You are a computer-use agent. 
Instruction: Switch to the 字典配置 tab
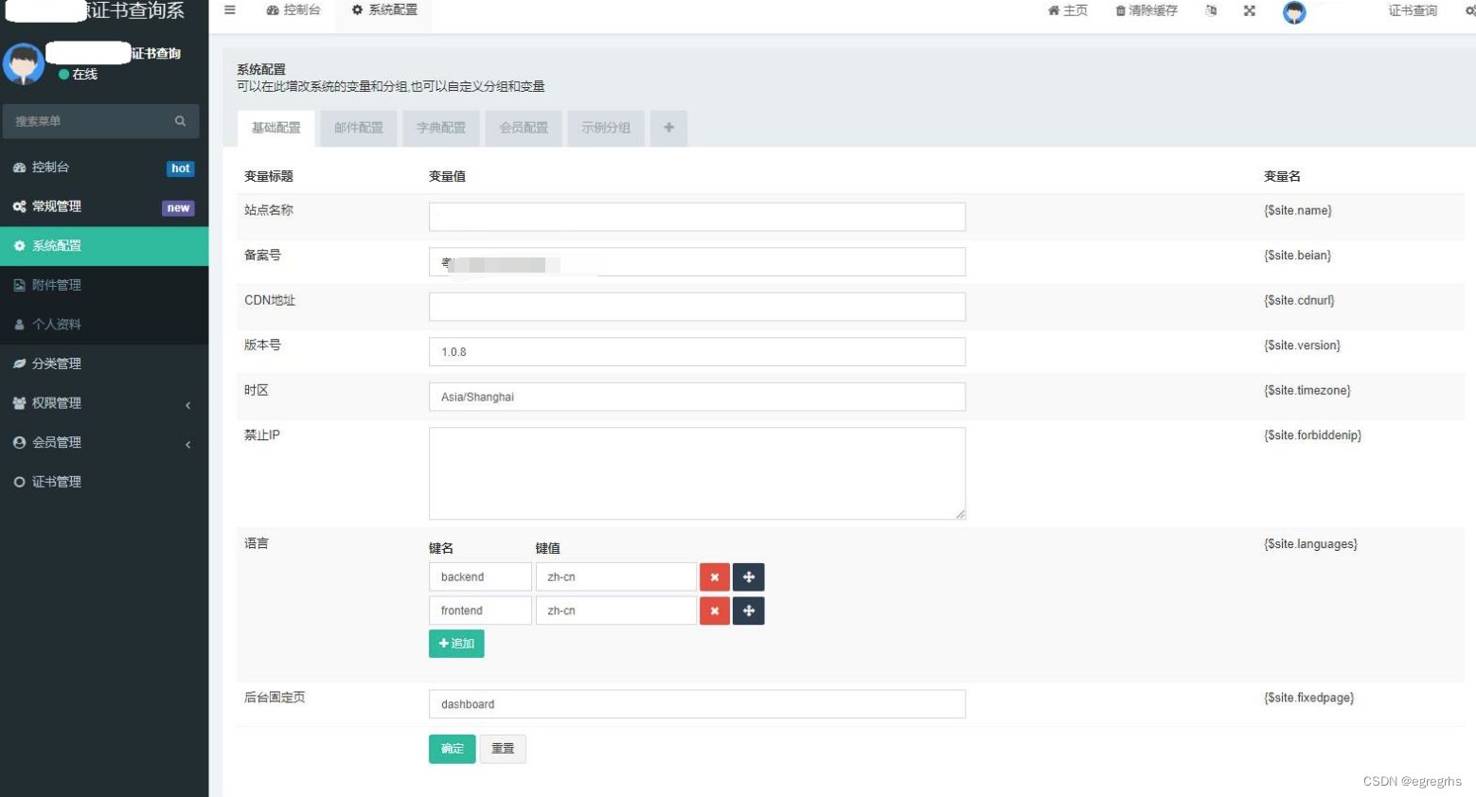click(x=441, y=128)
